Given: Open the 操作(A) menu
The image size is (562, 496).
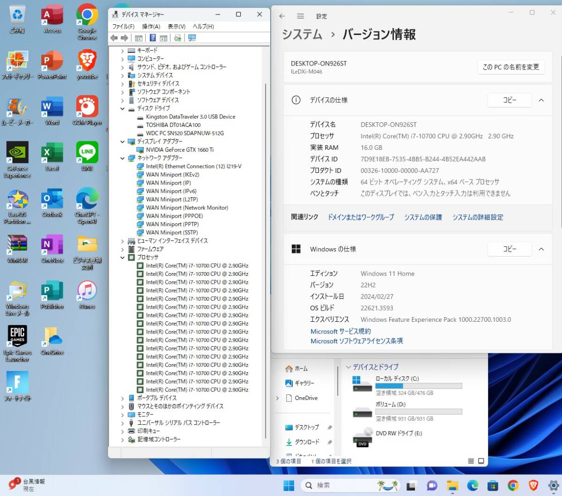Looking at the screenshot, I should pyautogui.click(x=151, y=27).
